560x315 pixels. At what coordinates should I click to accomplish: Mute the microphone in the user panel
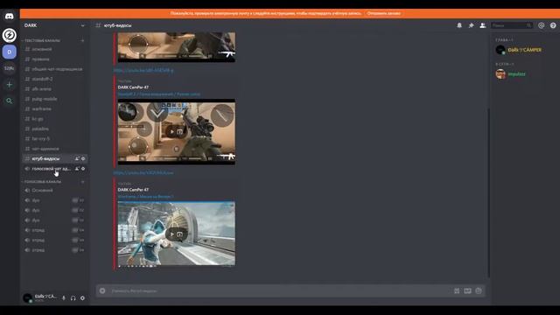[x=64, y=297]
